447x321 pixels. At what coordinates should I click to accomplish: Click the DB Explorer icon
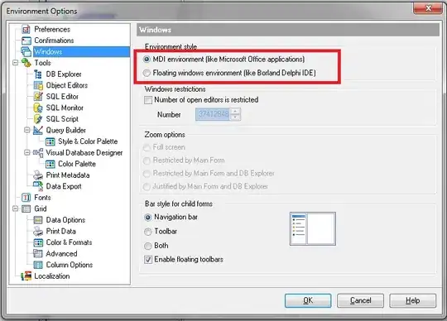pos(38,74)
